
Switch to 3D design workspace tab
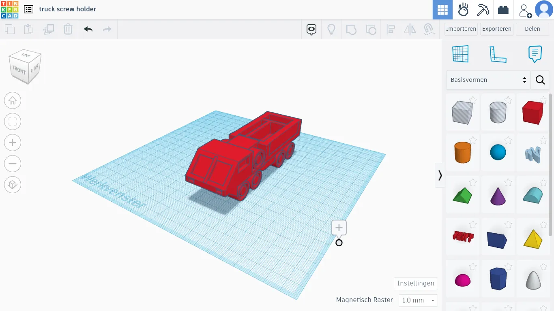click(x=442, y=10)
